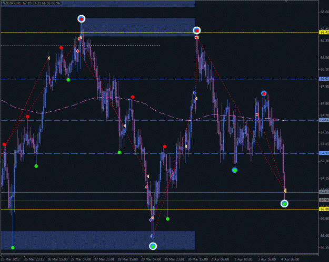The image size is (329, 262).
Task: Click the 67.30 value on price axis
Action: pyautogui.click(x=324, y=161)
